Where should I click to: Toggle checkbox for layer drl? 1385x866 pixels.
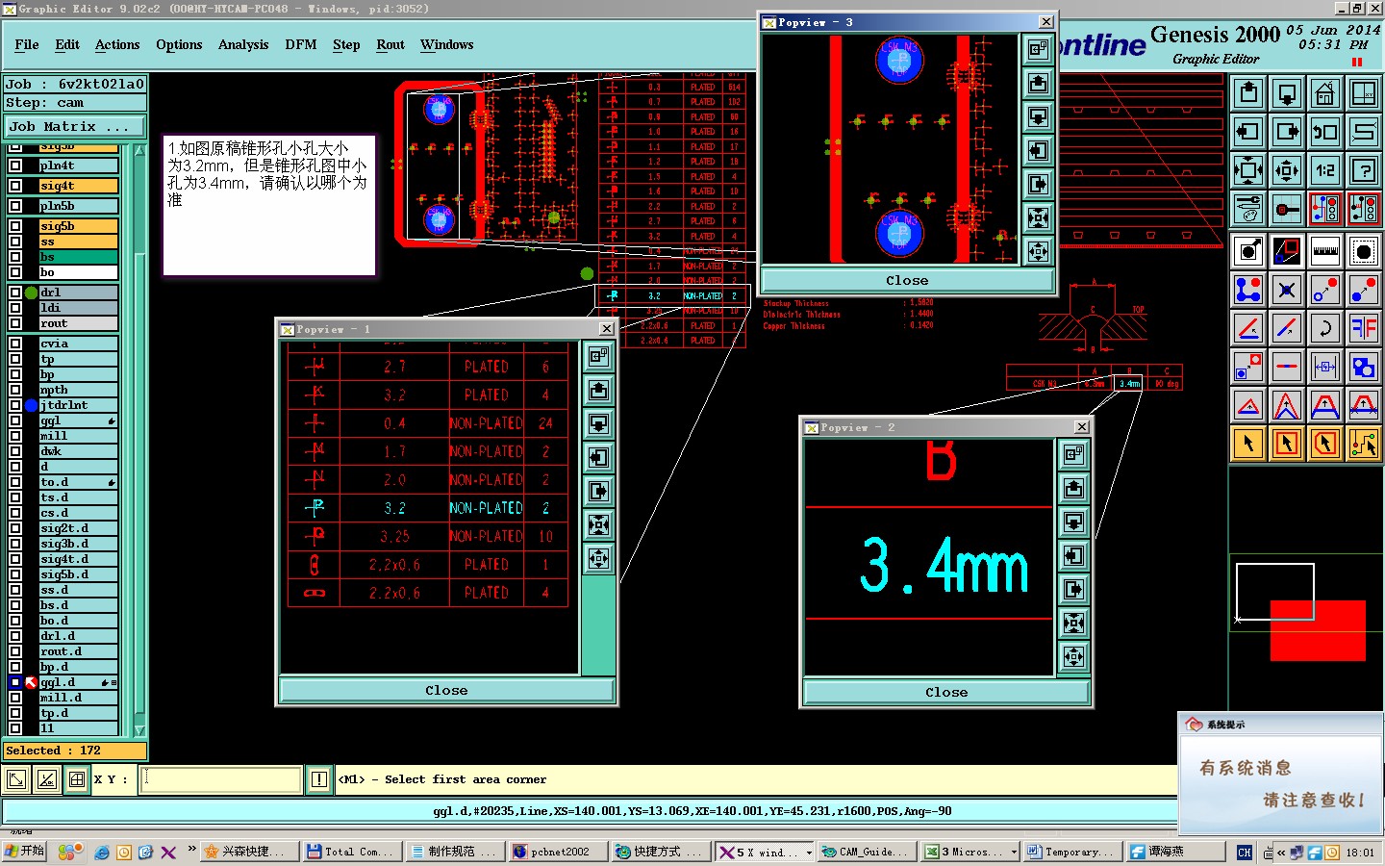pyautogui.click(x=15, y=293)
